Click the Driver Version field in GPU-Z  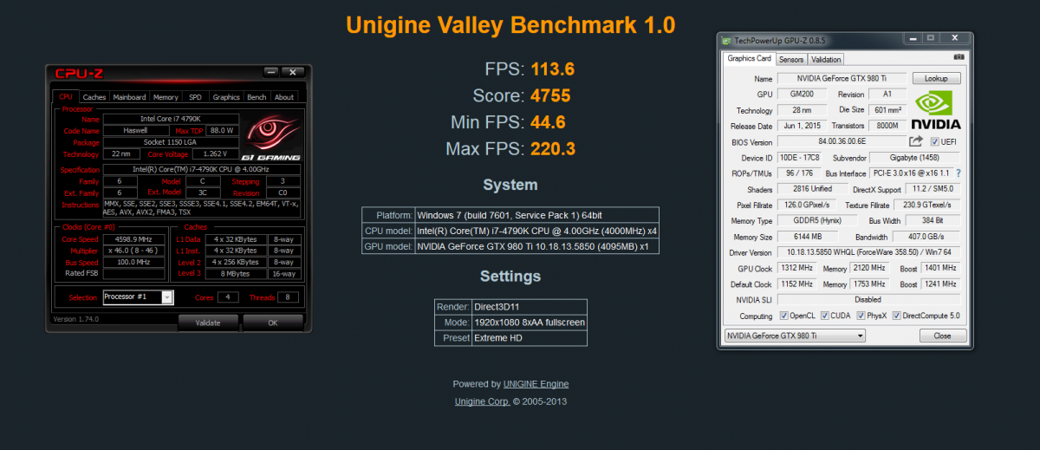870,252
